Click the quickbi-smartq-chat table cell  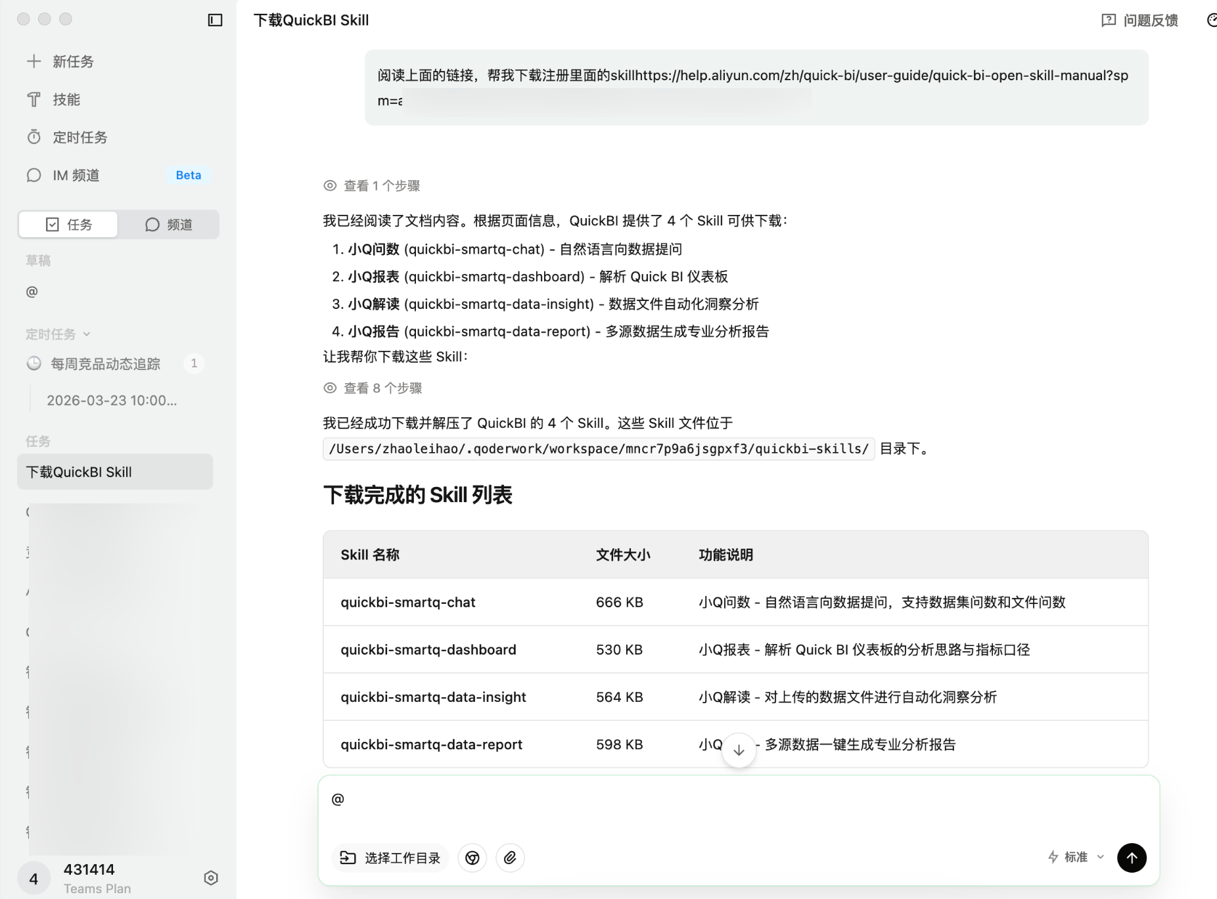(408, 603)
